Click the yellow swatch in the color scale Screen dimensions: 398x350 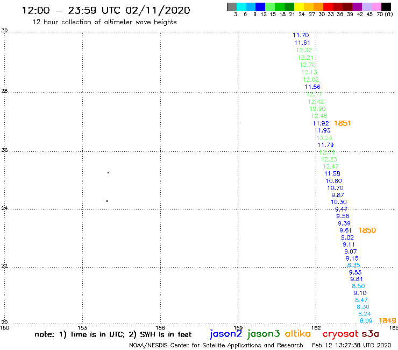(x=299, y=6)
